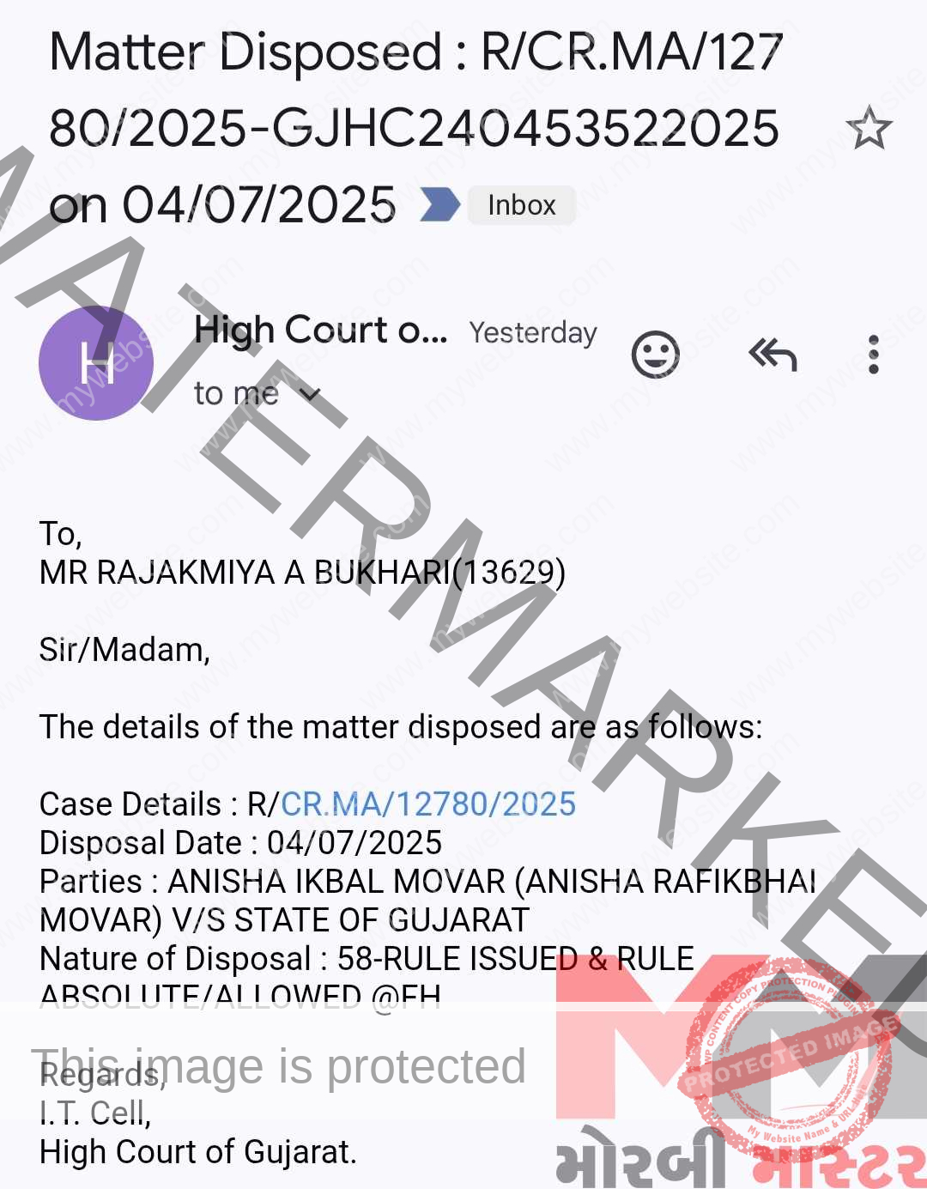Image resolution: width=927 pixels, height=1189 pixels.
Task: Select the Parties line with ANISHA IKBAL MOVAR
Action: [427, 900]
